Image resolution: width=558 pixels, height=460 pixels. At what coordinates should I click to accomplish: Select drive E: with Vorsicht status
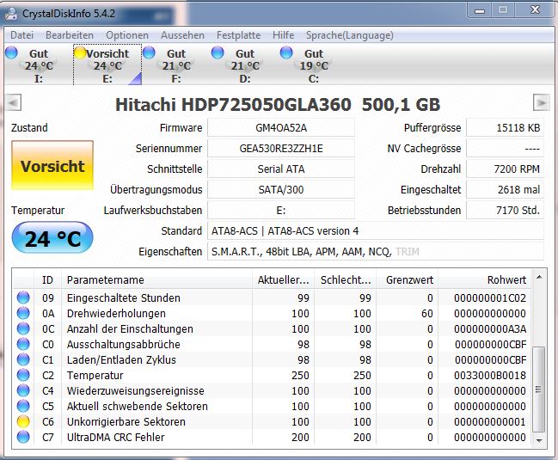[x=107, y=65]
